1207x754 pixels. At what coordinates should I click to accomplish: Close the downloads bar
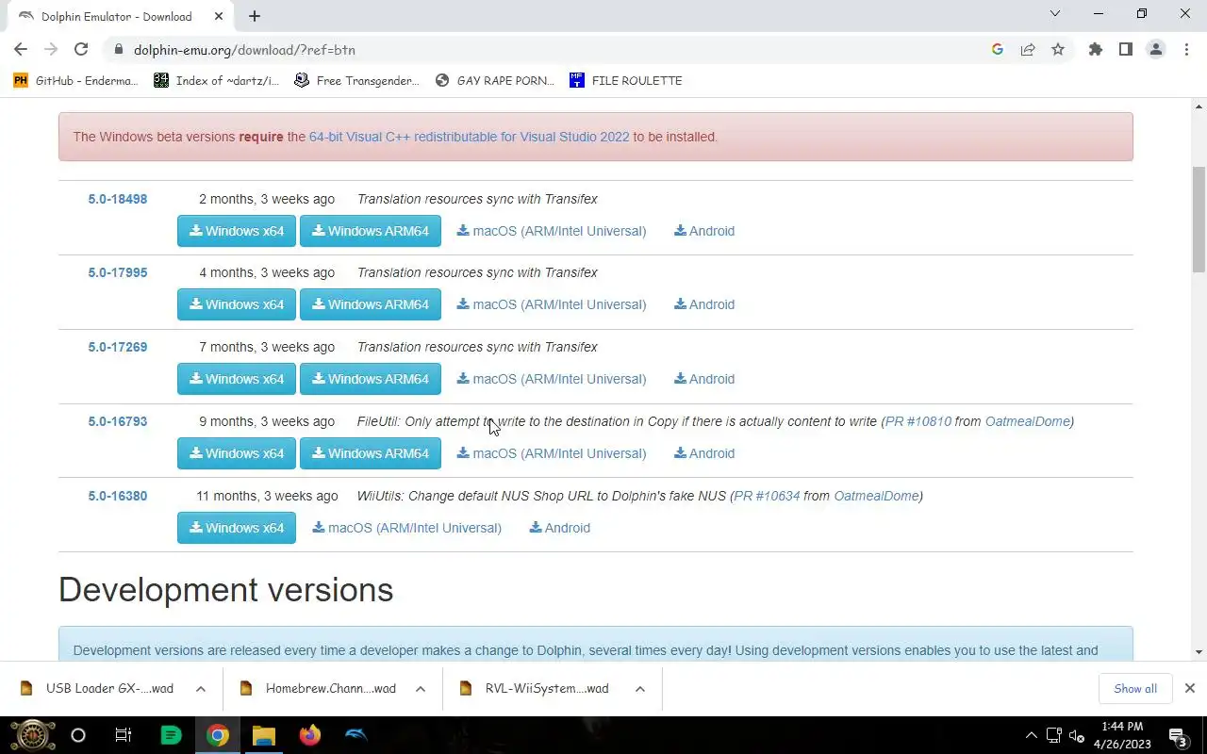click(1190, 689)
